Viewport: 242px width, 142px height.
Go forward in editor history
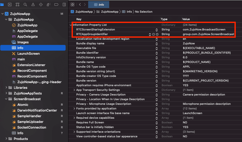point(85,5)
